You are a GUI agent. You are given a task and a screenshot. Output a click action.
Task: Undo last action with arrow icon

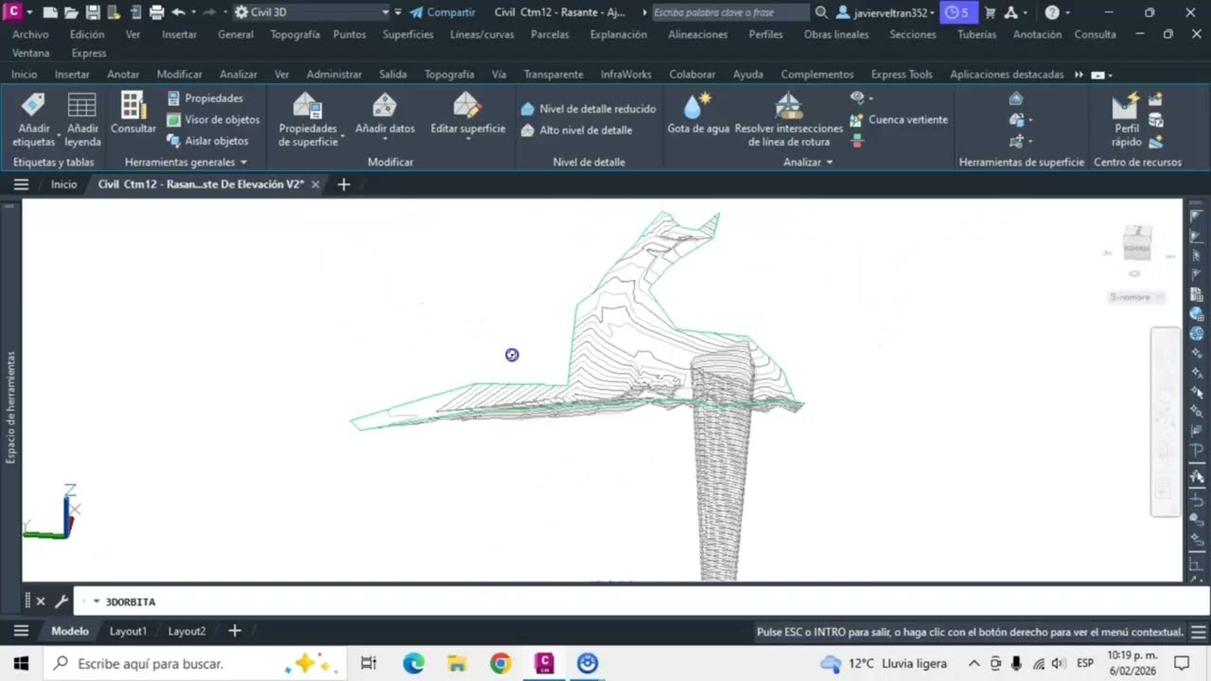178,12
